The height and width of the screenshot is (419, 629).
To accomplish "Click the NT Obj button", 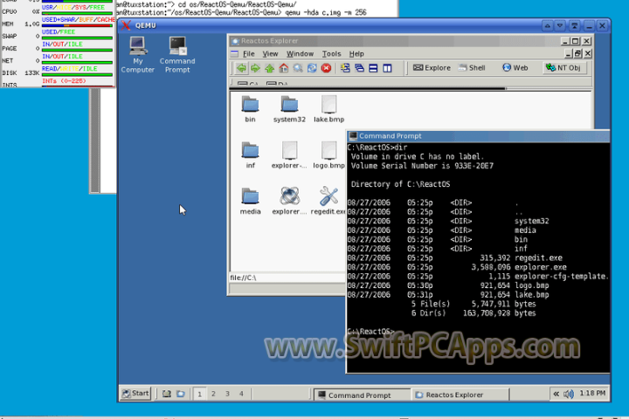I will [x=563, y=68].
